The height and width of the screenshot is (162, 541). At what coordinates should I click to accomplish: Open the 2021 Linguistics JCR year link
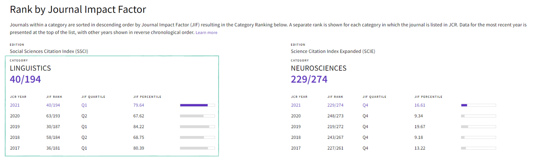15,105
